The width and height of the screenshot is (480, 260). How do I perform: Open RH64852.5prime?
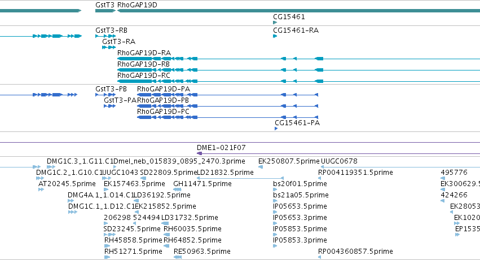[192, 241]
